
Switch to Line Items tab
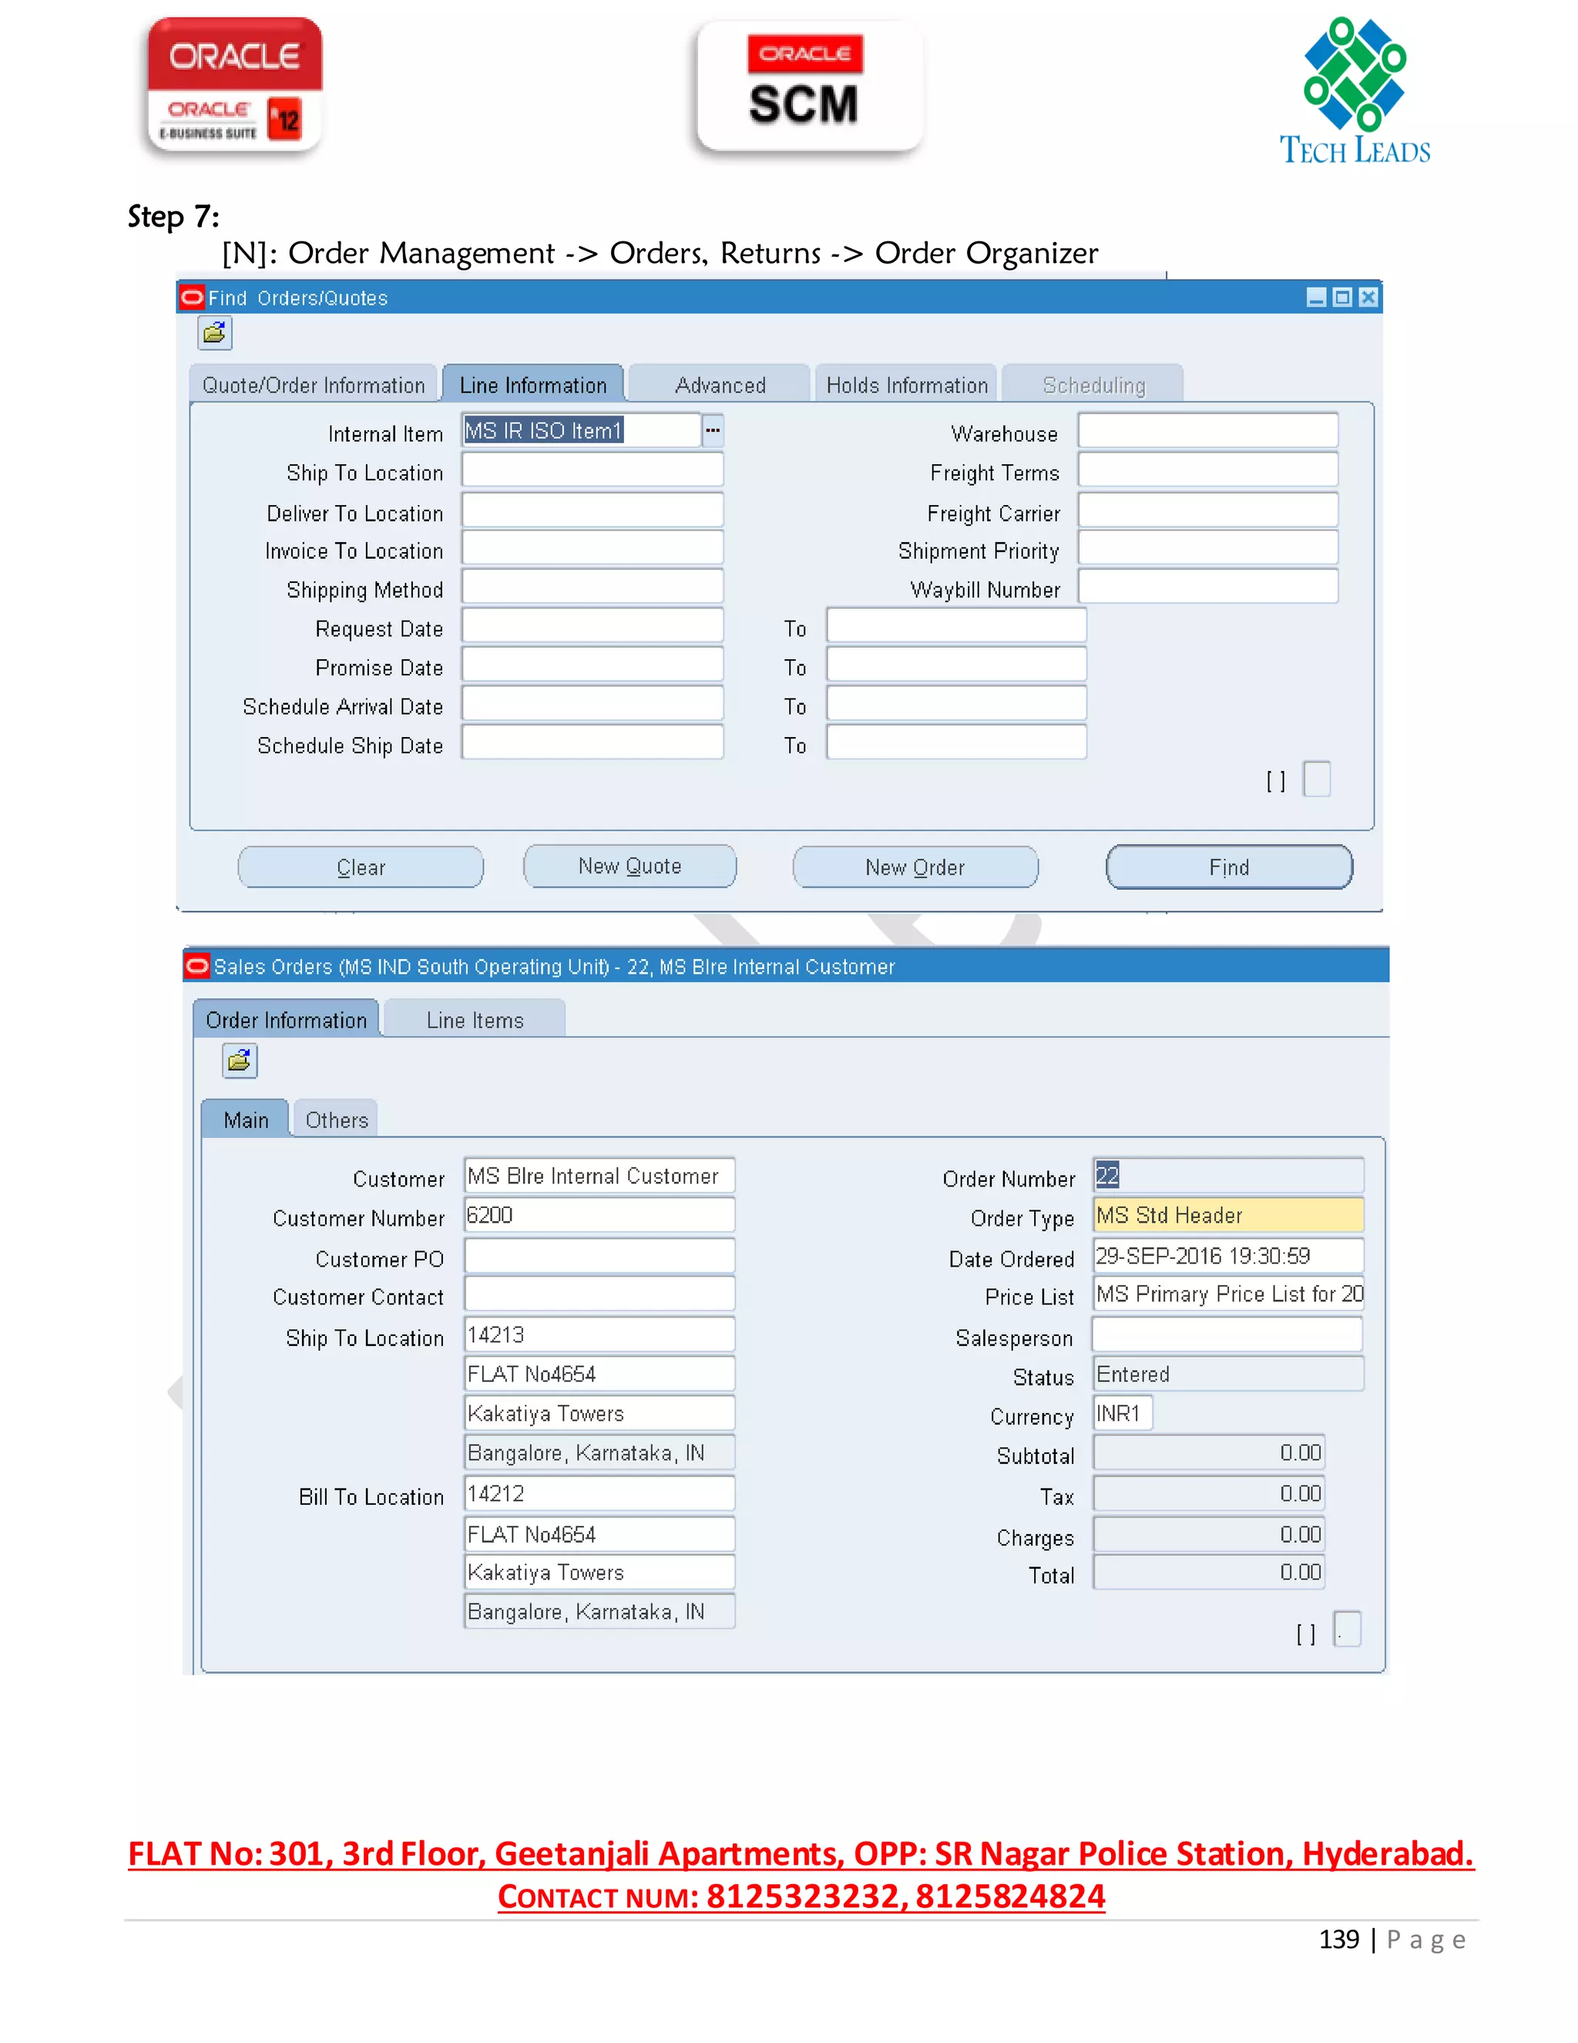474,1021
